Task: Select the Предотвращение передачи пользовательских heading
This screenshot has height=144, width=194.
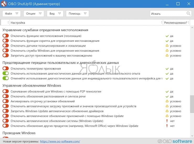Action: pyautogui.click(x=61, y=63)
